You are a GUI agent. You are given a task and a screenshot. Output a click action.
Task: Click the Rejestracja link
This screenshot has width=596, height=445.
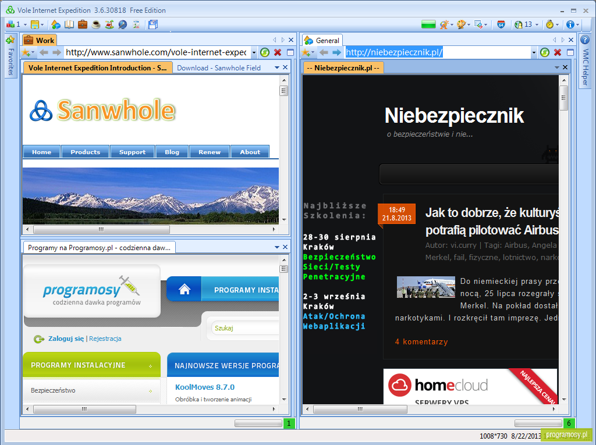click(105, 339)
